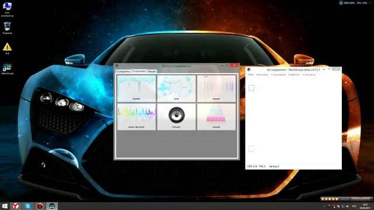Click the NeonVisual taskbar button
Image resolution: width=374 pixels, height=210 pixels.
(52, 206)
